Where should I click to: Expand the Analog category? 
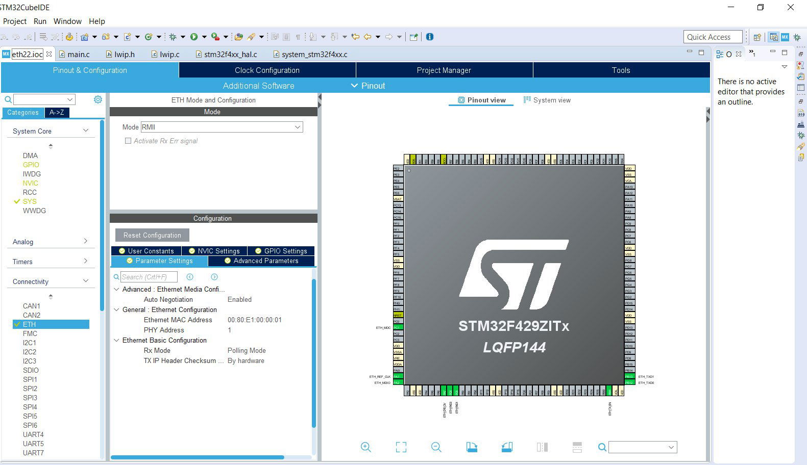[x=86, y=241]
